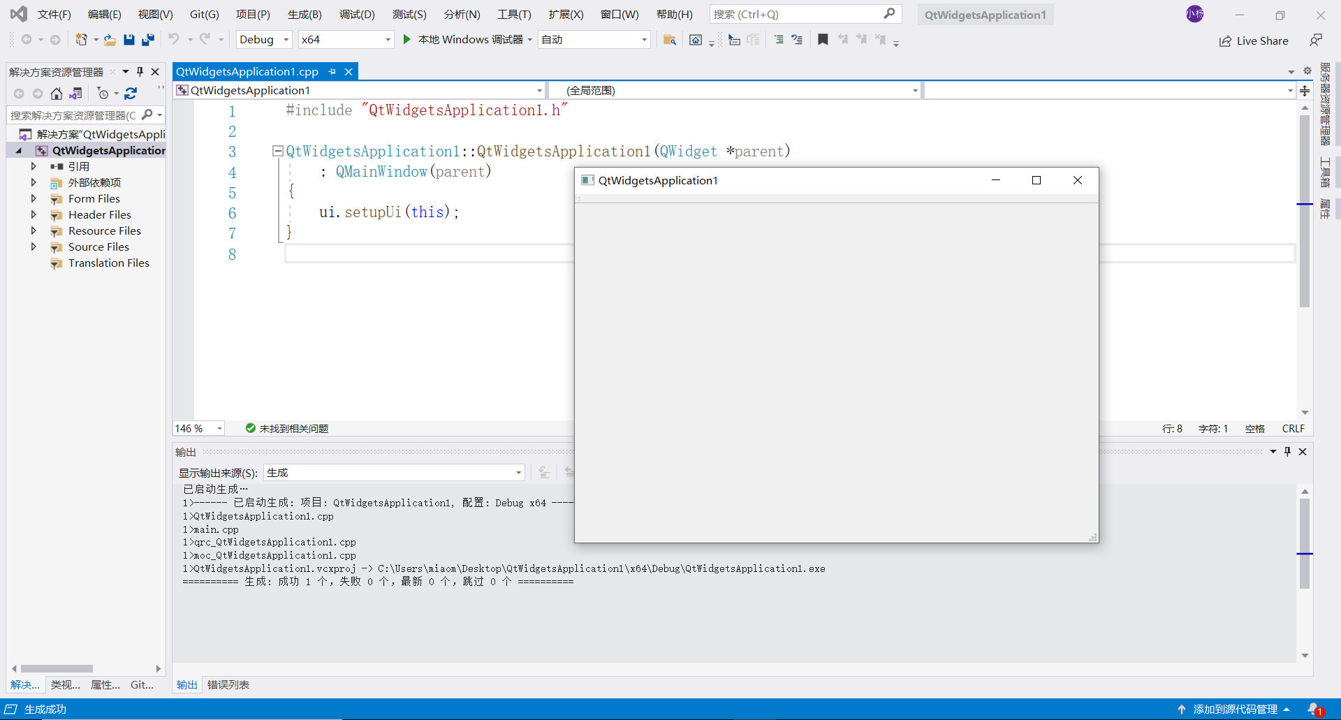This screenshot has width=1341, height=720.
Task: Close the QtWidgetsApplication1.cpp tab
Action: pos(349,71)
